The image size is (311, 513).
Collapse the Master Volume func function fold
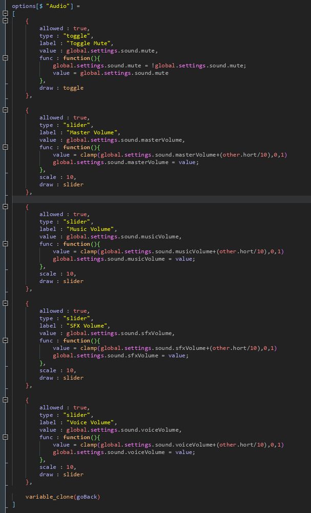tap(5, 147)
